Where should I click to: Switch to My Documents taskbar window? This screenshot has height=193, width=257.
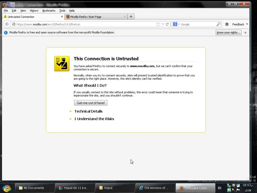(35, 188)
